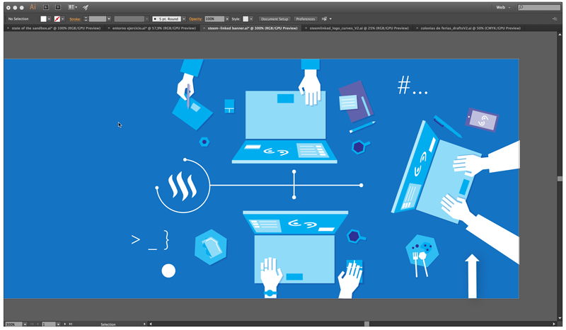Click the horizontal scrollbar right arrow
The height and width of the screenshot is (330, 566).
554,324
